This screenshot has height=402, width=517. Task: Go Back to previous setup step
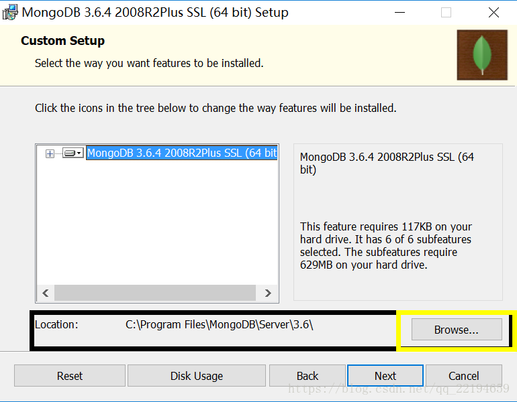308,376
